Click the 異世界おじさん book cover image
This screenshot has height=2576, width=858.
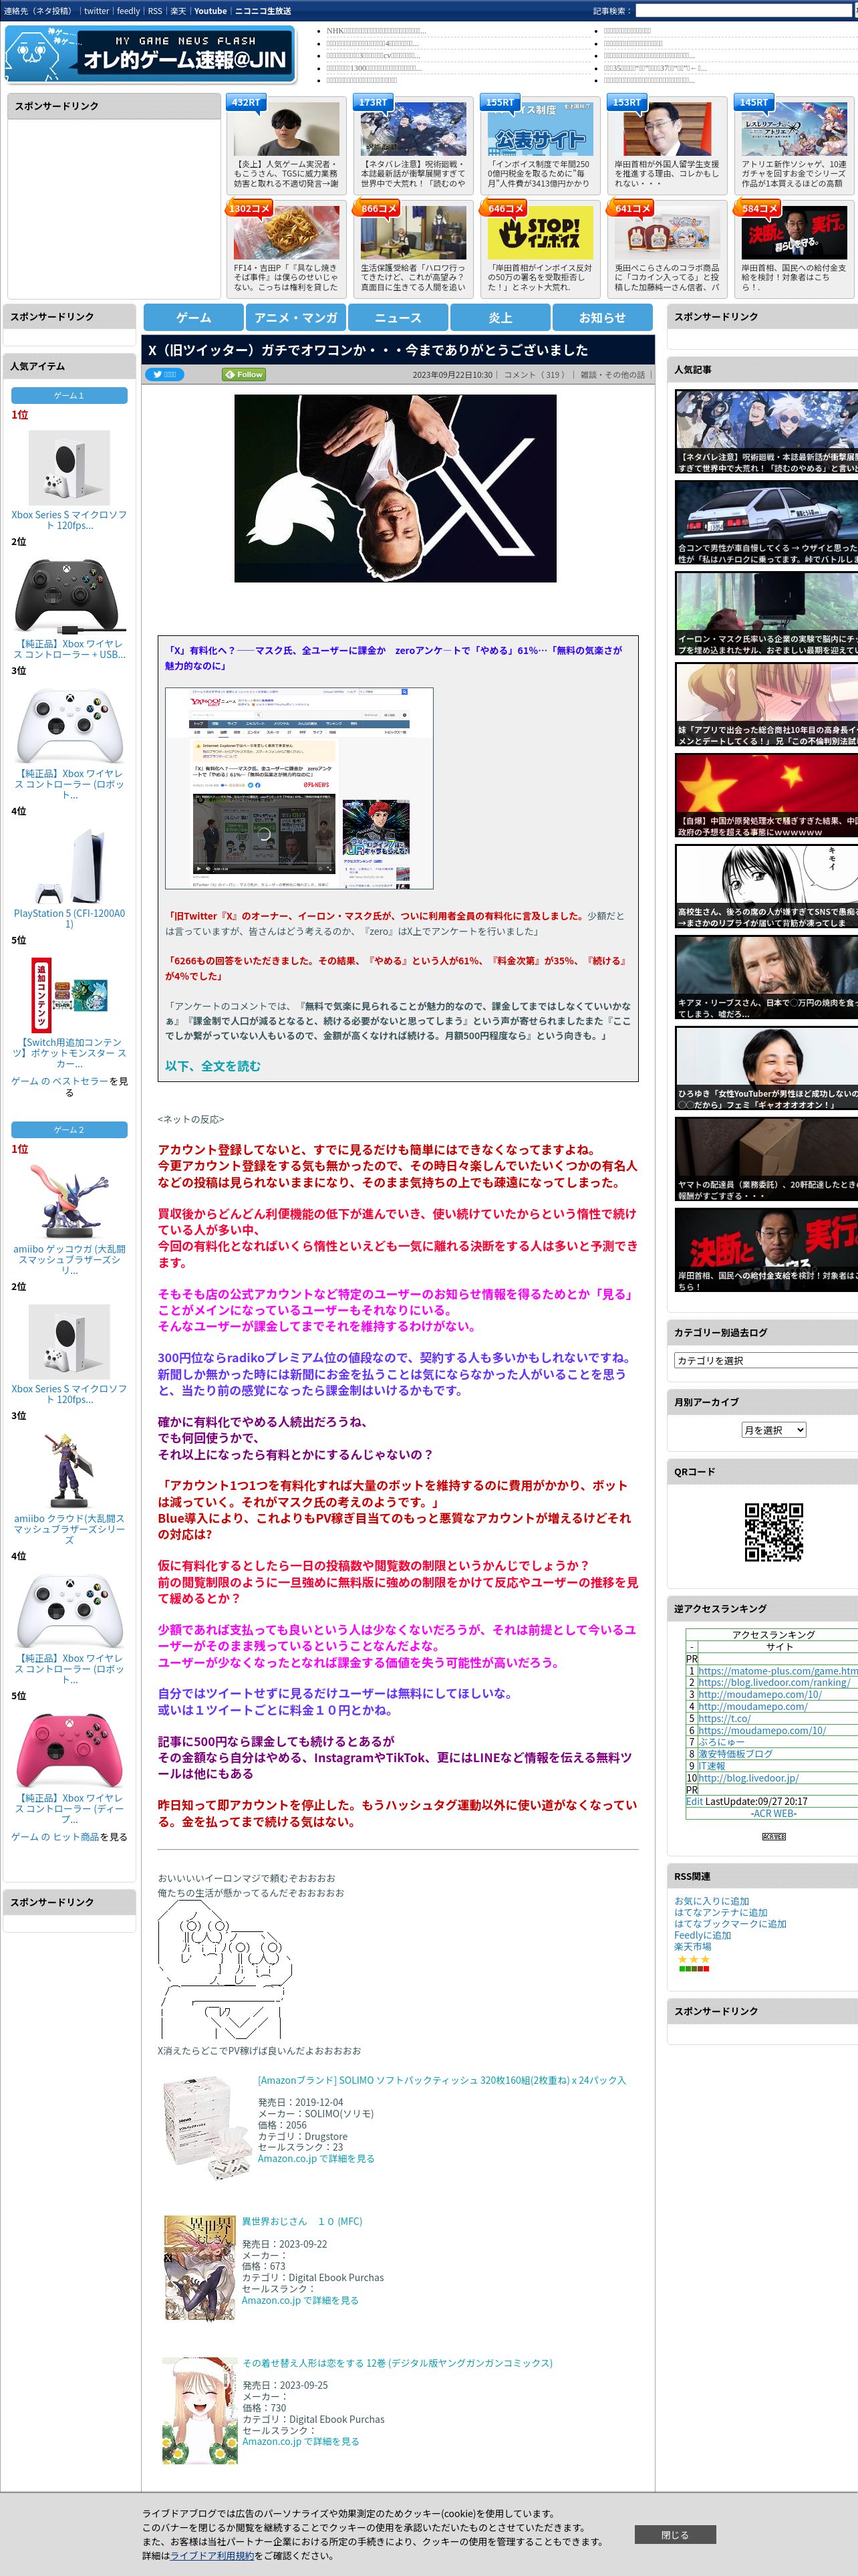pos(198,2267)
